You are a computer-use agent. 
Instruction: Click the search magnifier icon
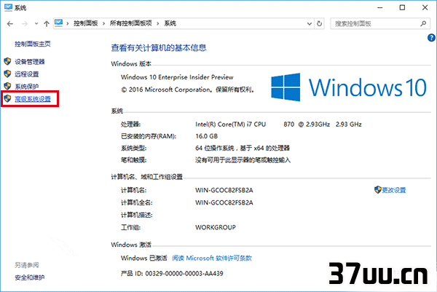tap(423, 24)
